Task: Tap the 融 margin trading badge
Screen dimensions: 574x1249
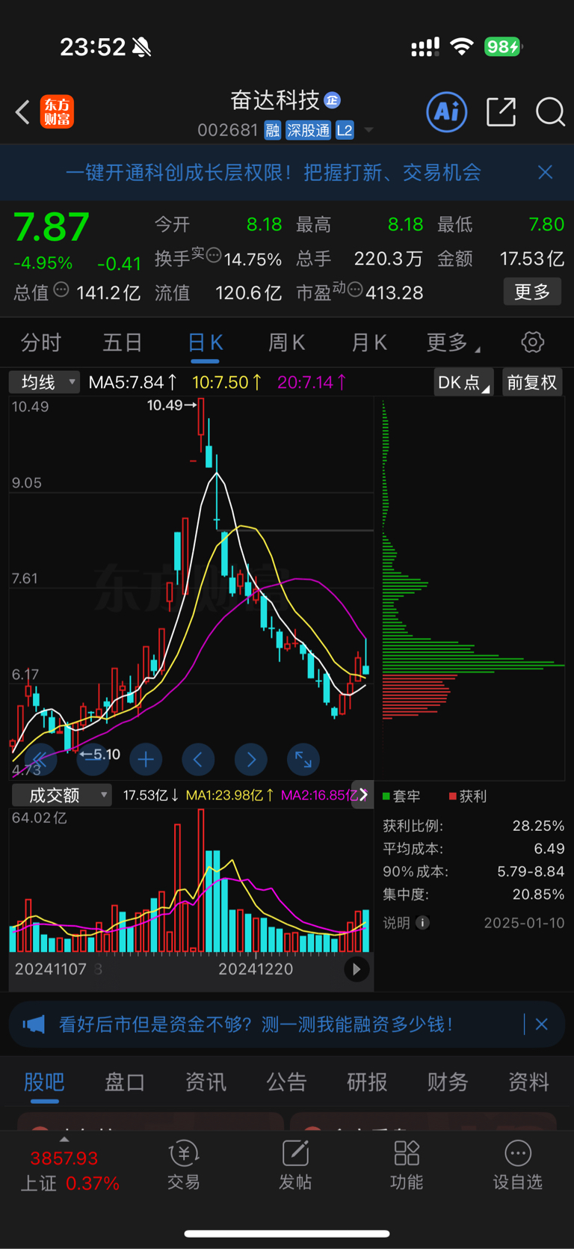Action: tap(272, 130)
